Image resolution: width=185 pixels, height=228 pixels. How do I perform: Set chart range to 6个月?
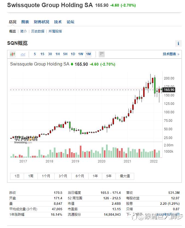(x=80, y=176)
